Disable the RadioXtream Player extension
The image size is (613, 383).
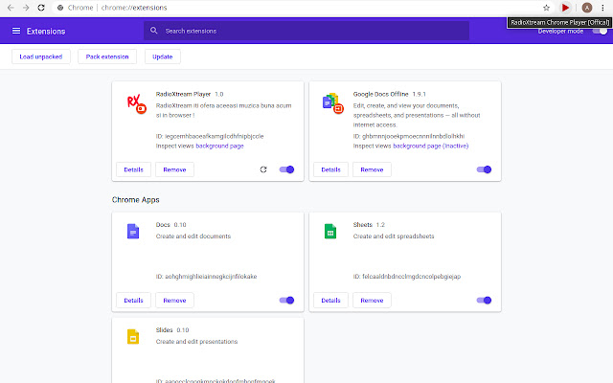(286, 169)
